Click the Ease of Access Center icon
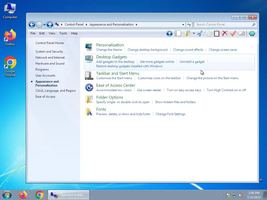 coord(89,87)
